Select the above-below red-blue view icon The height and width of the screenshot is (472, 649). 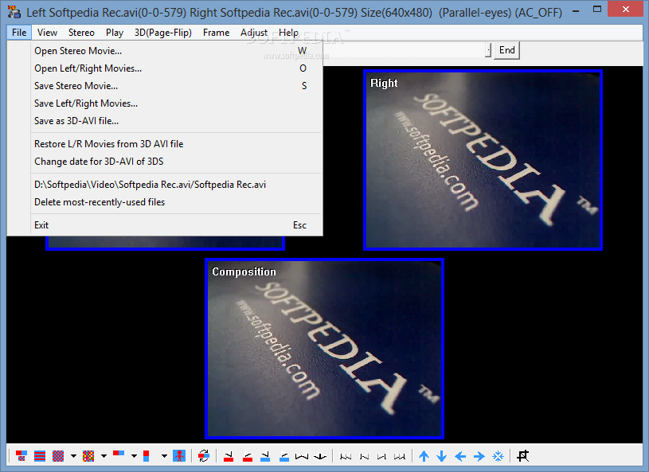pyautogui.click(x=146, y=456)
